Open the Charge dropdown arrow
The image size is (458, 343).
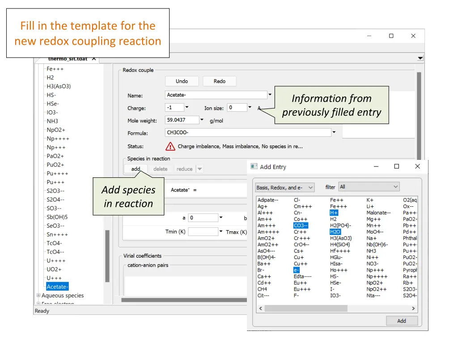(187, 107)
